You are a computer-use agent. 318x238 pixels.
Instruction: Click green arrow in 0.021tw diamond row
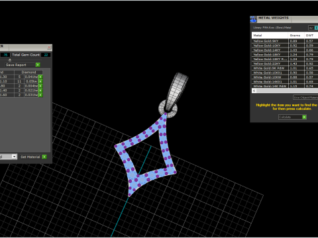(40, 91)
